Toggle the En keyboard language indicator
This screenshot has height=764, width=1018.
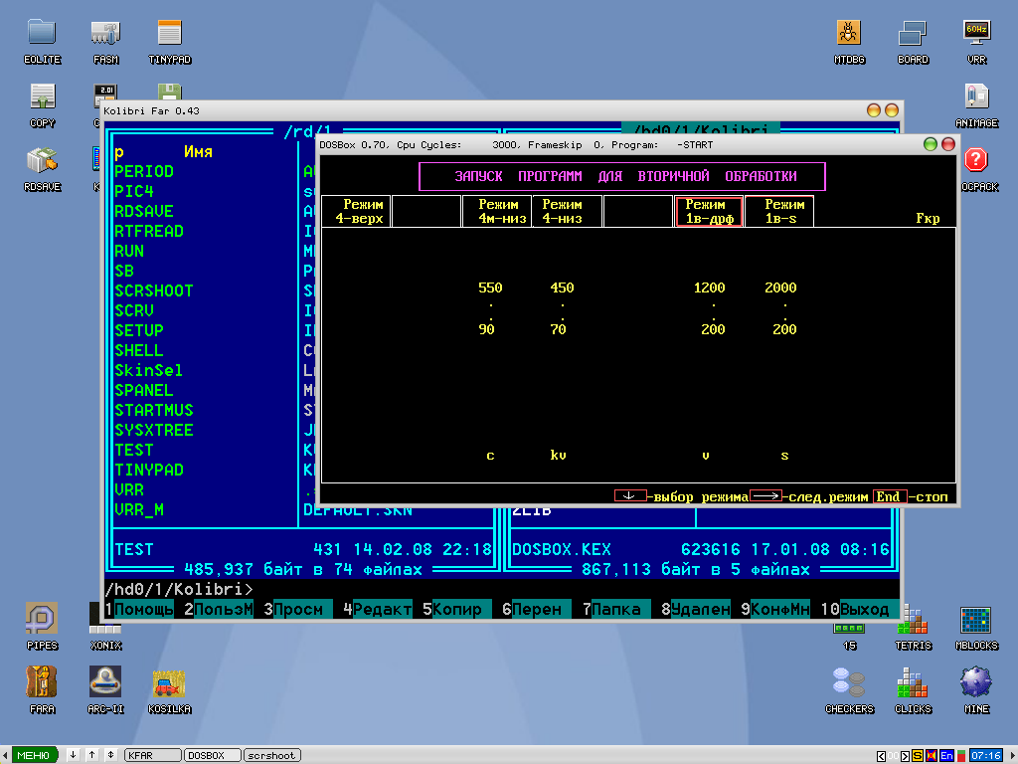[946, 756]
